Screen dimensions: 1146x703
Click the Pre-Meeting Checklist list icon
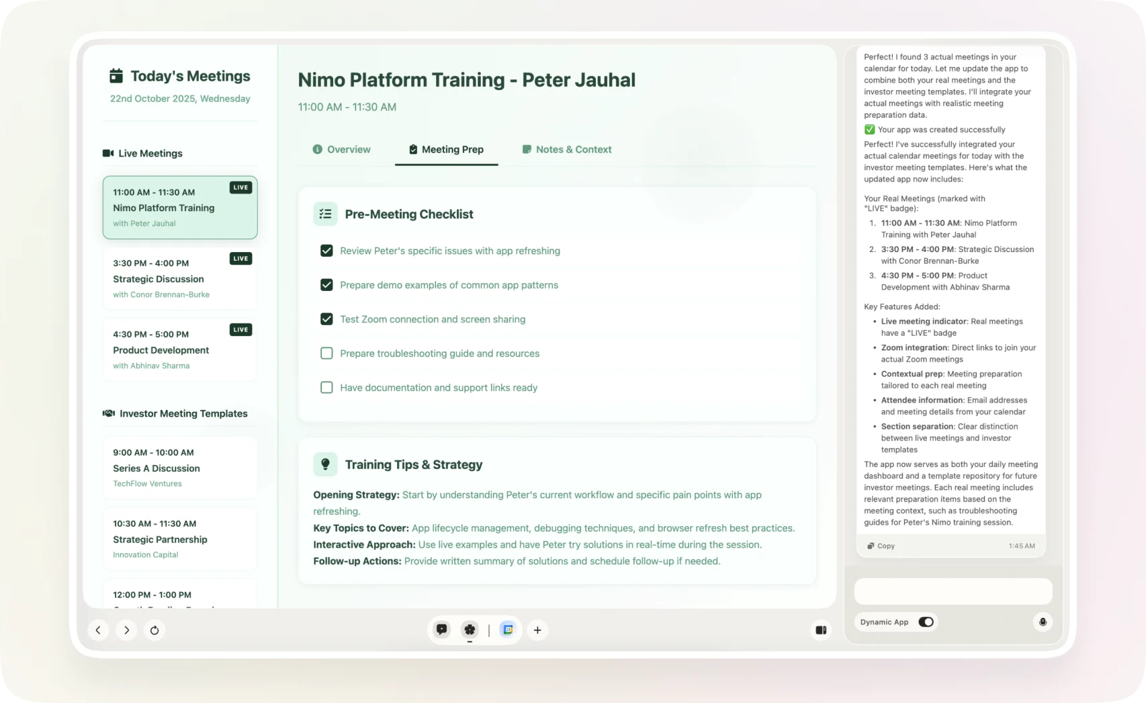click(x=325, y=214)
